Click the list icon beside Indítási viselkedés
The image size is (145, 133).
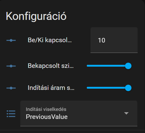11,114
